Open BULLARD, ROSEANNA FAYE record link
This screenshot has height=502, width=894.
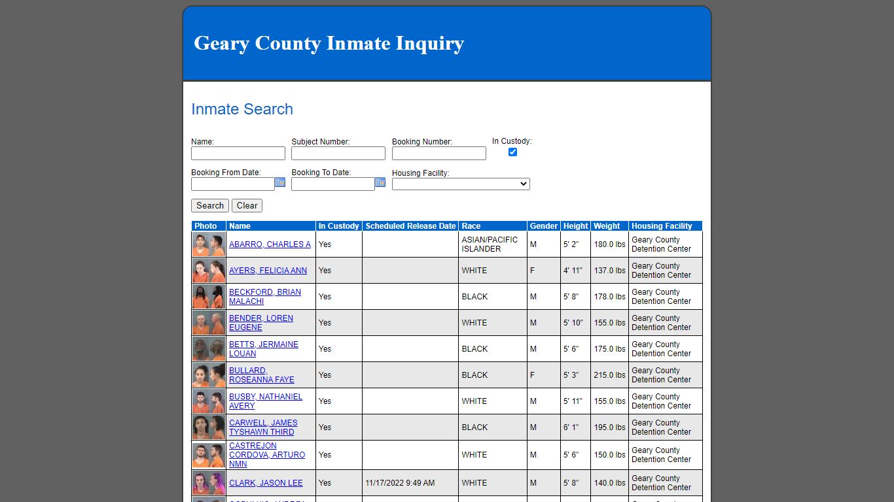262,375
